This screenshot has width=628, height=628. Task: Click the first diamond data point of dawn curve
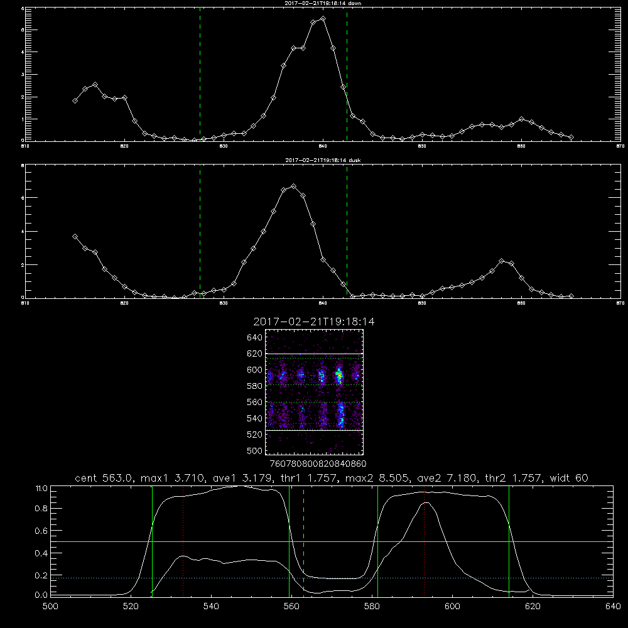[x=75, y=101]
